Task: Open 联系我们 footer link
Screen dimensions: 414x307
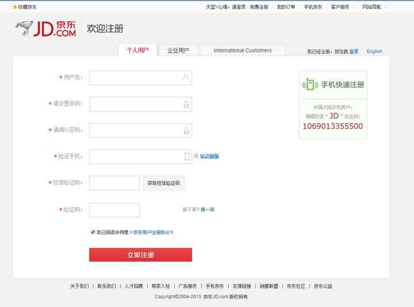Action: (x=107, y=286)
